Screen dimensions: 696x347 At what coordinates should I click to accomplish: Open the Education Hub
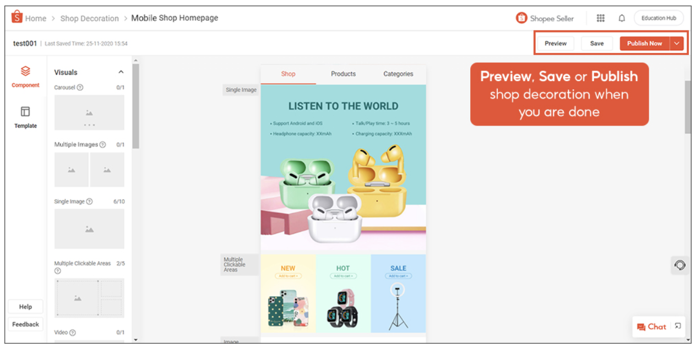659,18
